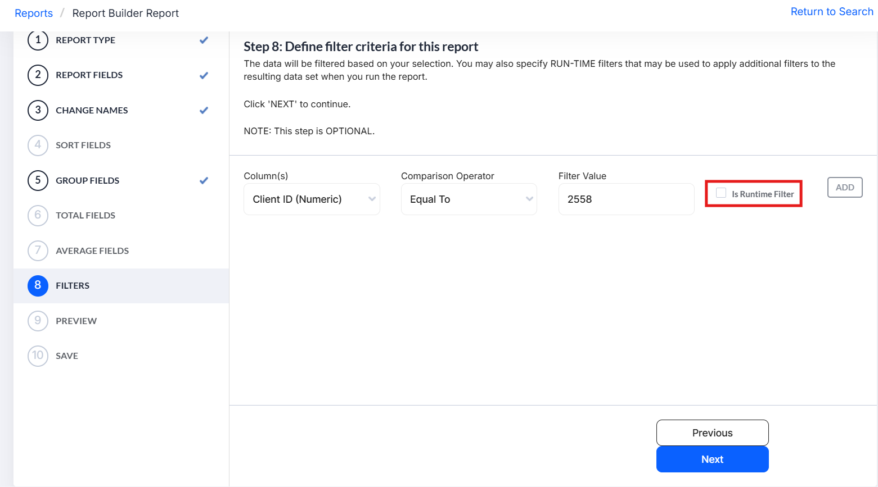Open the Comparison Operator dropdown

469,199
